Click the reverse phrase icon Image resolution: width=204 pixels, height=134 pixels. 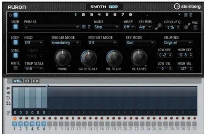coord(8,98)
